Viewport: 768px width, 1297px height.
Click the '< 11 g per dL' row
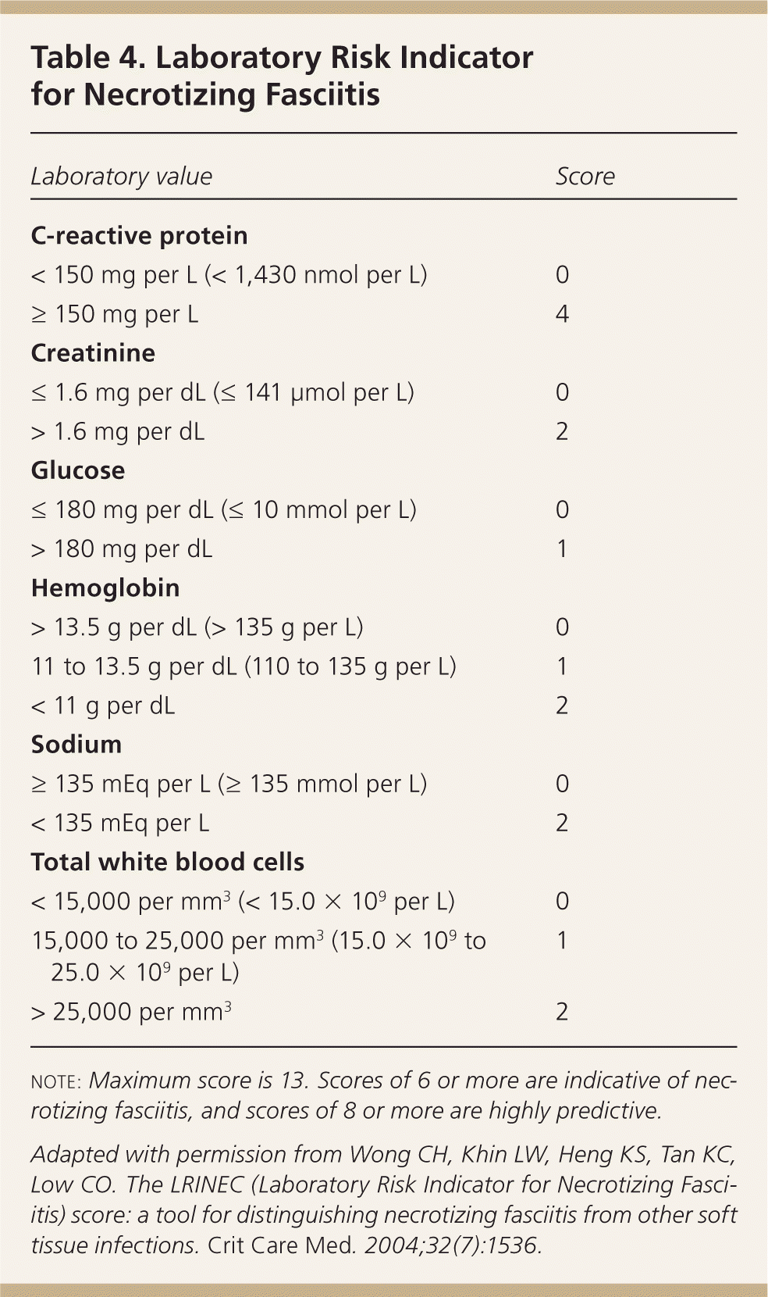coord(103,706)
